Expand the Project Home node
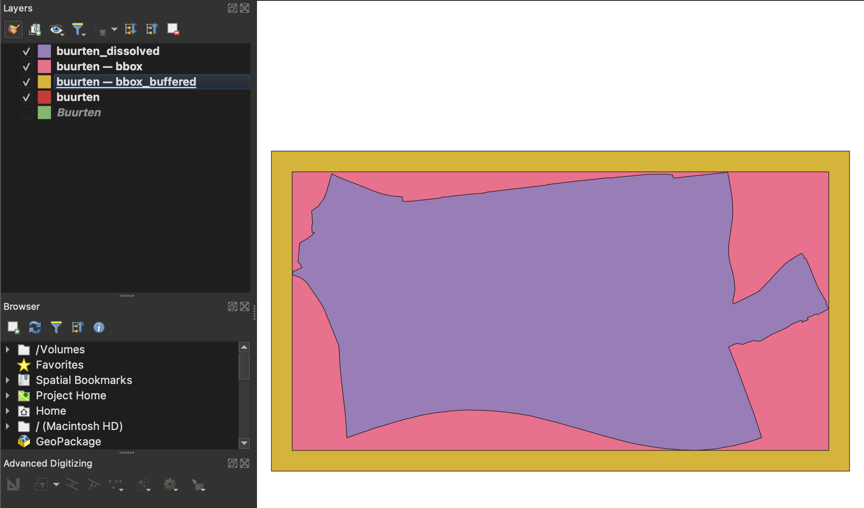864x508 pixels. [7, 395]
